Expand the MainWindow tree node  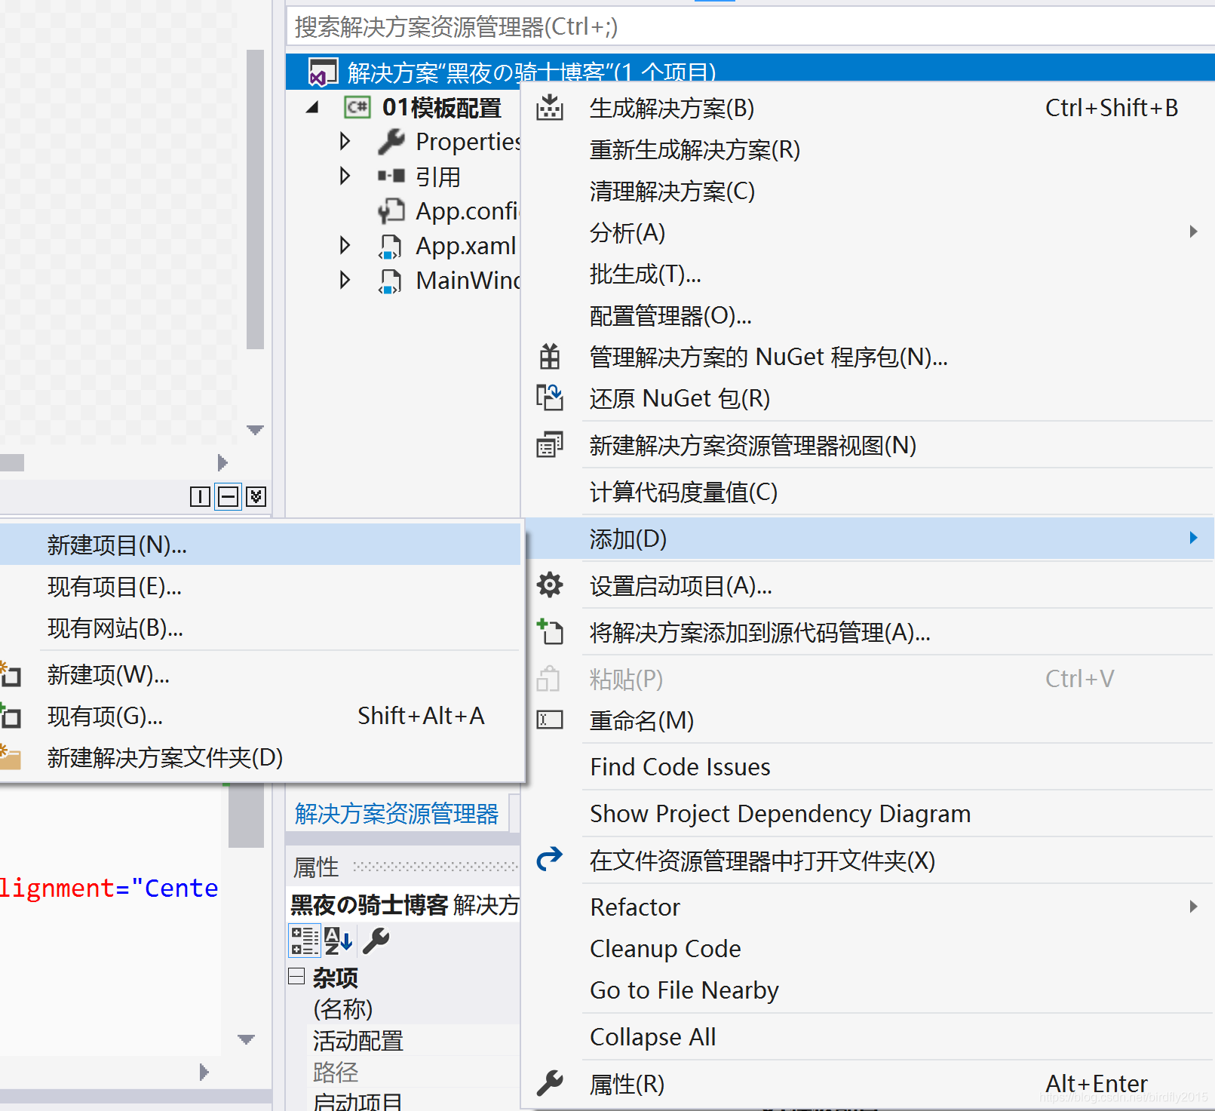coord(345,280)
